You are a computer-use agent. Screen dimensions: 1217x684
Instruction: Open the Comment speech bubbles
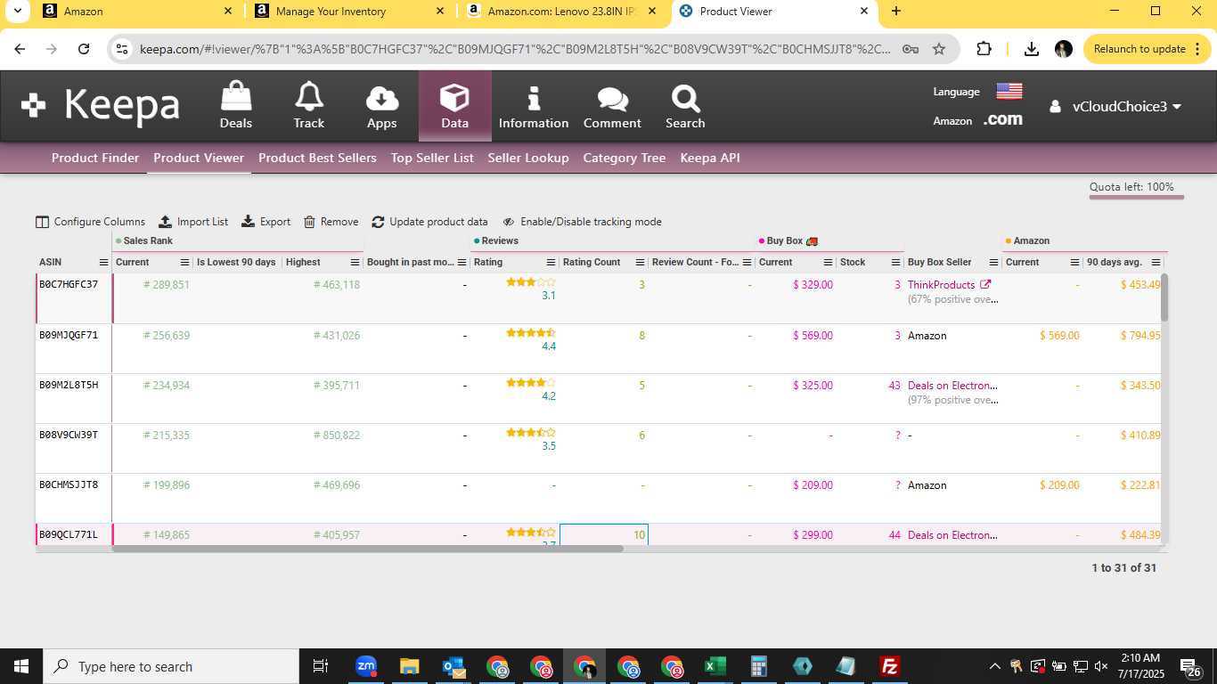pos(612,106)
